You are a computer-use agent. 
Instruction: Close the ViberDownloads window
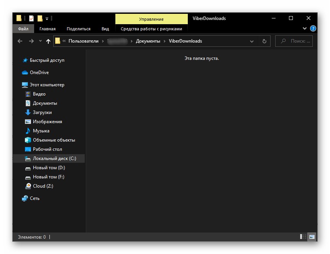pos(308,18)
